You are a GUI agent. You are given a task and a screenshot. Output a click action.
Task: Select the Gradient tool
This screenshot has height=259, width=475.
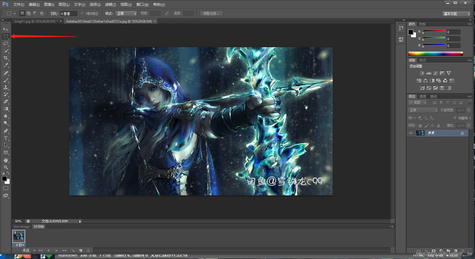point(6,109)
